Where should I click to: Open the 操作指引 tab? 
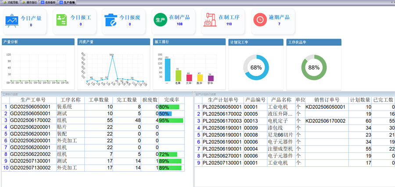pyautogui.click(x=30, y=2)
